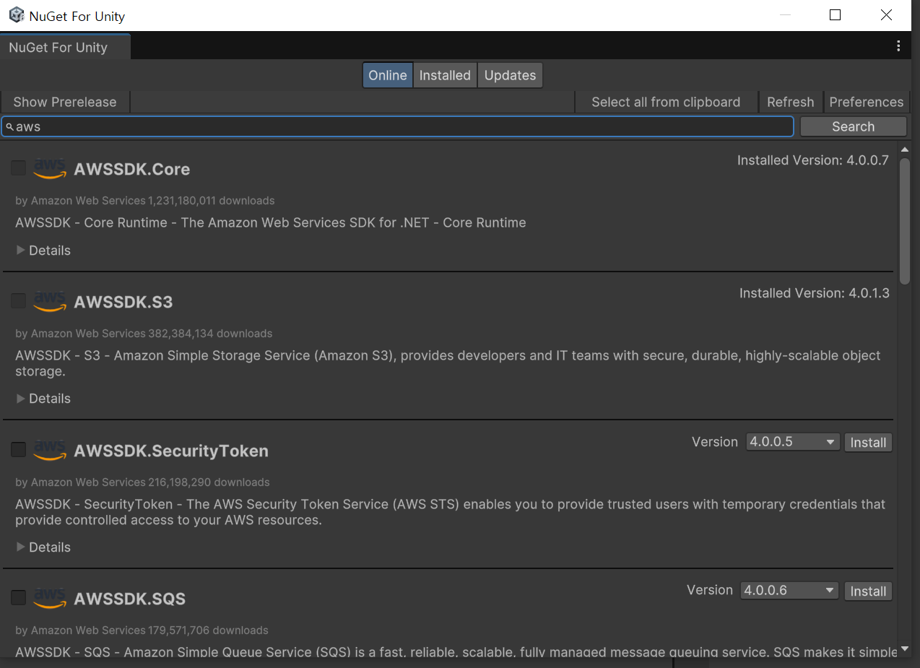Open version dropdown showing 4.0.0.5
Viewport: 920px width, 668px height.
coord(793,442)
